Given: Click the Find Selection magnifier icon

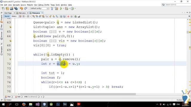Looking at the screenshot, I should click(33, 16).
